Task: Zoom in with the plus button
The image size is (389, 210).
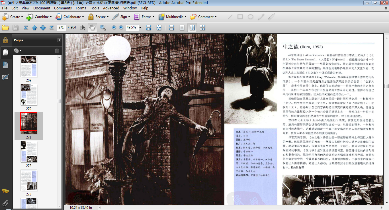Action: pyautogui.click(x=121, y=28)
